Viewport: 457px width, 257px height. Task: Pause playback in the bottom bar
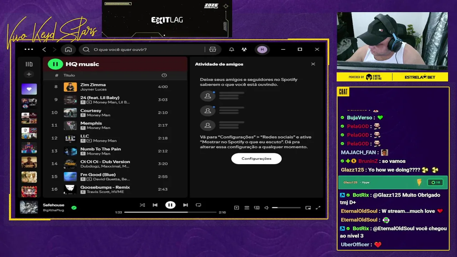point(170,205)
